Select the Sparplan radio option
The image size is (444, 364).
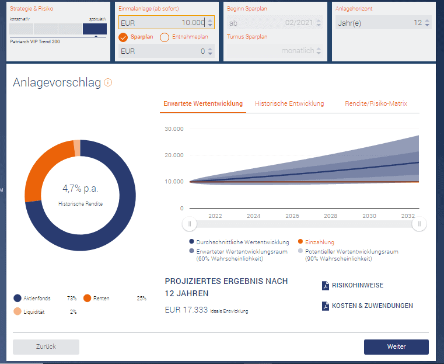[x=123, y=37]
